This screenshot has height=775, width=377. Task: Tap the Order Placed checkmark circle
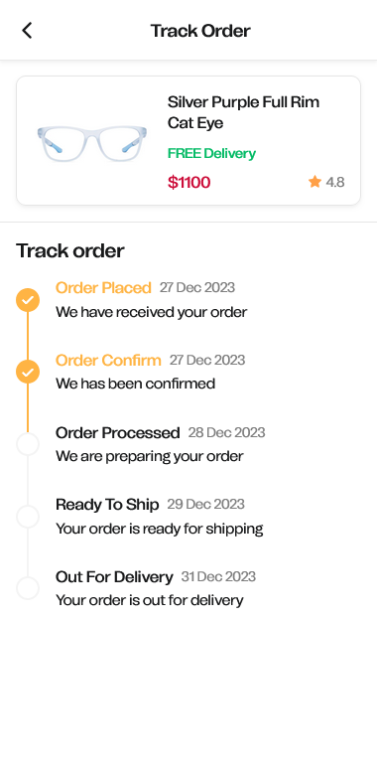28,300
